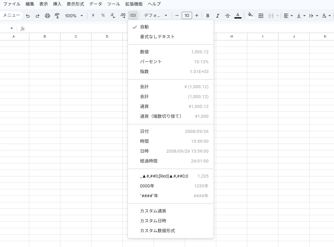Choose custom format _▲#,##0;[Red]▲#,##0;0
Viewport: 334px width, 247px height.
pos(171,176)
